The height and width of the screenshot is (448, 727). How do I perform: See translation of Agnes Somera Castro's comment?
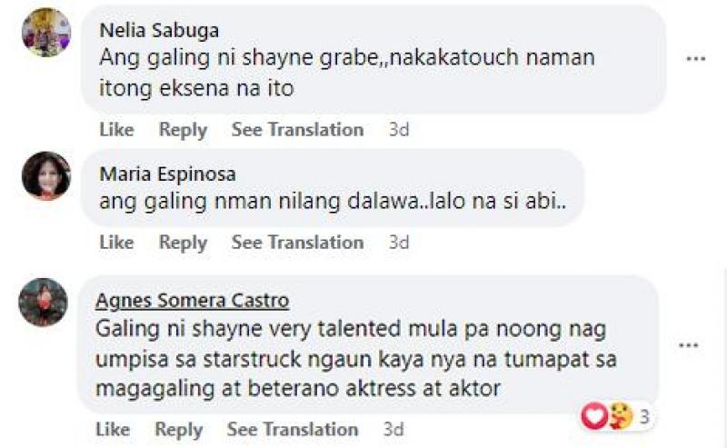click(293, 429)
